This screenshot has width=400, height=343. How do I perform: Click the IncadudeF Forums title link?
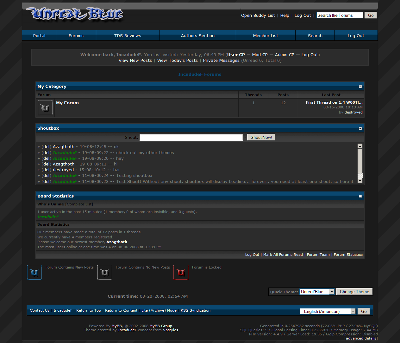click(x=200, y=74)
